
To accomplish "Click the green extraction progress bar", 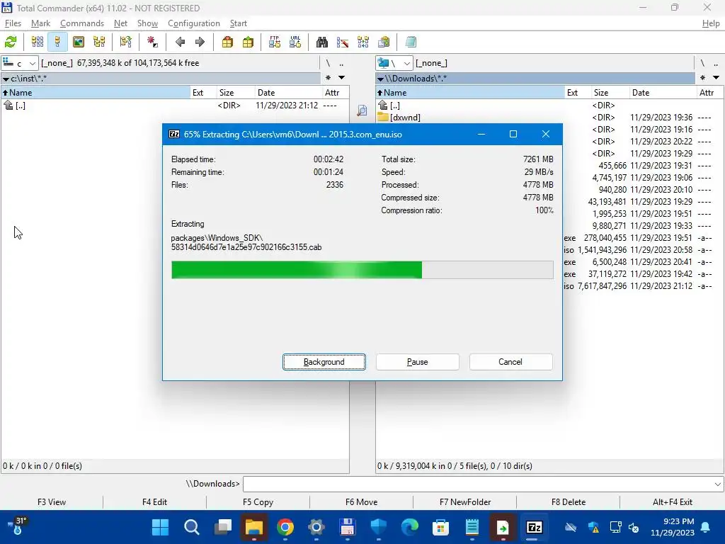I will tap(362, 270).
